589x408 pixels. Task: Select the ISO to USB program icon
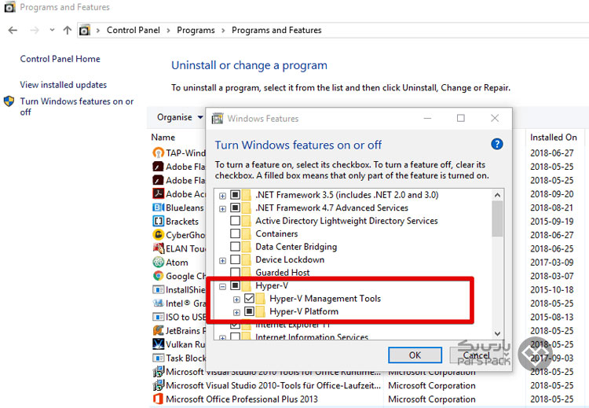[x=158, y=317]
